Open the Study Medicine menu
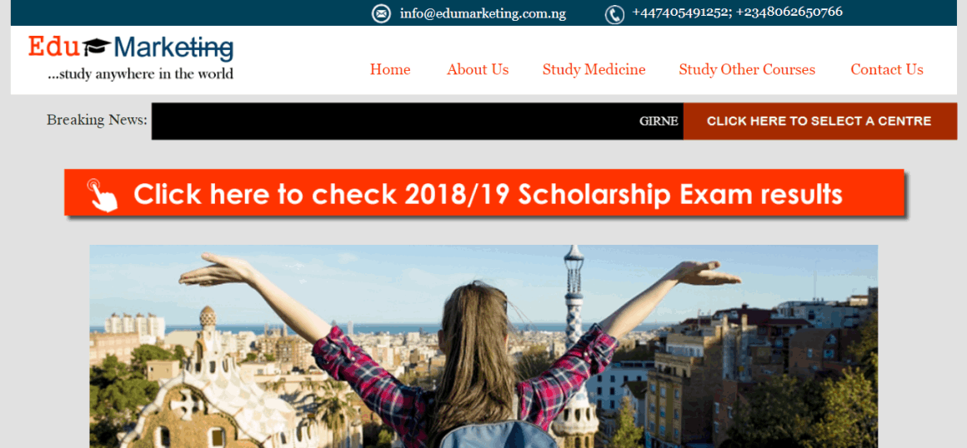 [x=594, y=70]
